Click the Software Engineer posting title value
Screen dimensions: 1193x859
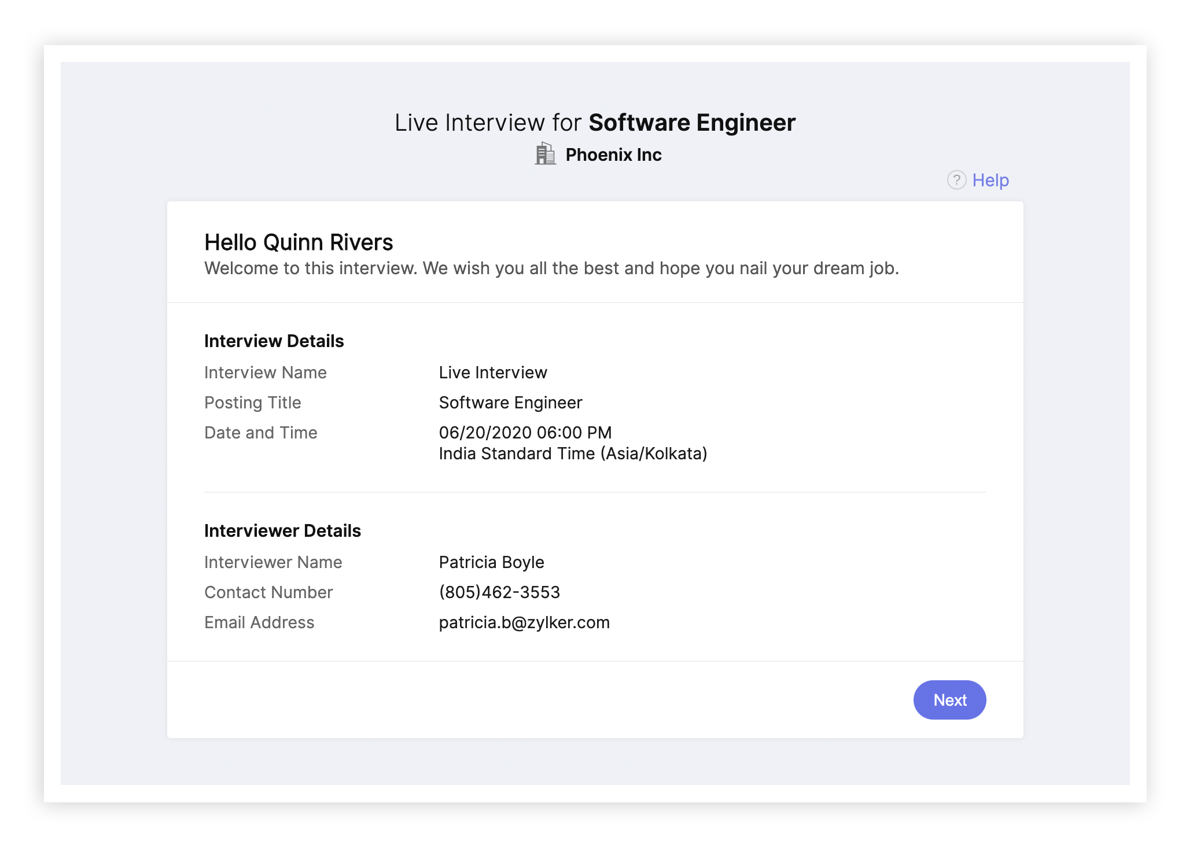click(510, 403)
